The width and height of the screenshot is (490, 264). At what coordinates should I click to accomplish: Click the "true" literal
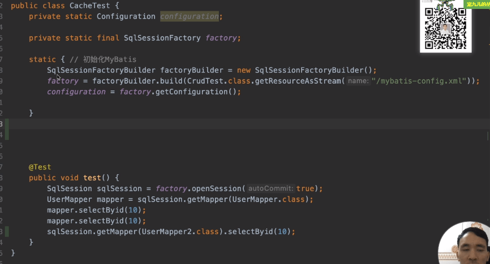[305, 188]
